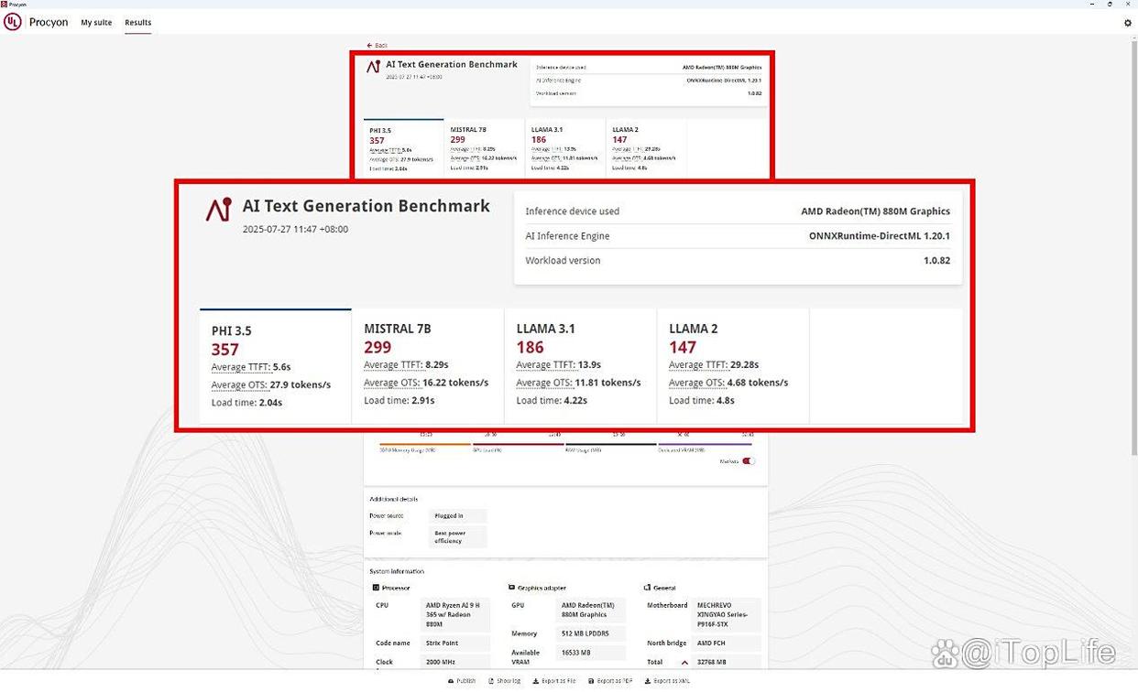This screenshot has height=692, width=1138.
Task: Select LLAMA 2 tab in small unmagnified panel
Action: click(645, 148)
